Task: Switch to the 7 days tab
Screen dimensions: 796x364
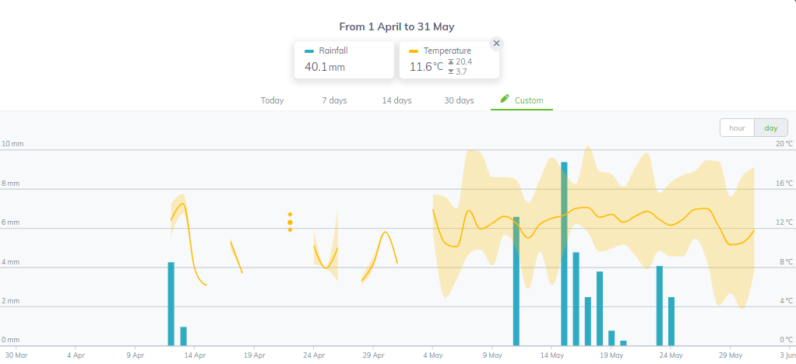Action: point(335,100)
